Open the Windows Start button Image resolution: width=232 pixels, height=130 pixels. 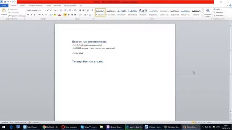3,127
